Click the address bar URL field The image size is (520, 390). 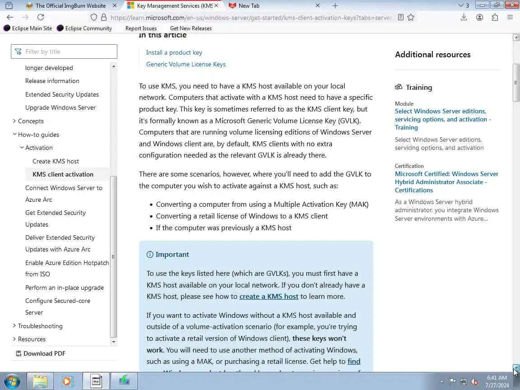pyautogui.click(x=251, y=18)
